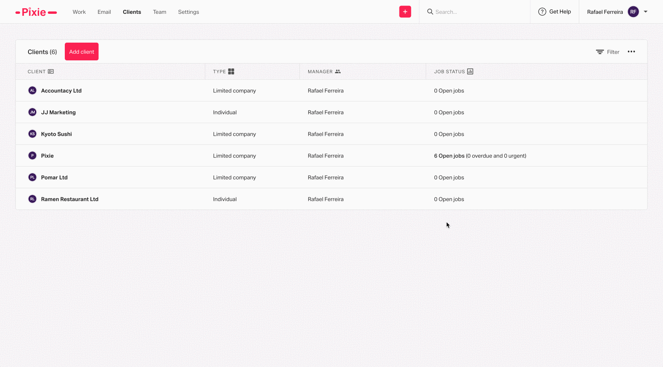Click the JOB STATUS column header
The width and height of the screenshot is (663, 367).
[450, 71]
